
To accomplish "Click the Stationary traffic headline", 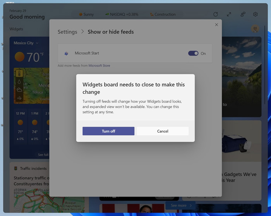I will click(31, 181).
